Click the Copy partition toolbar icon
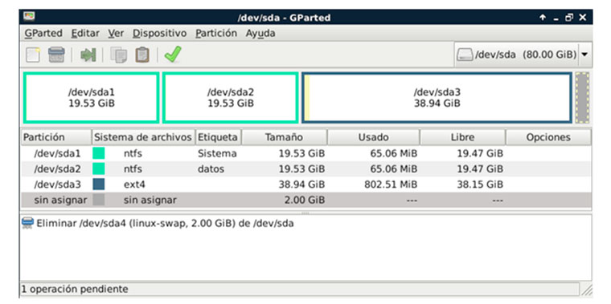 click(118, 55)
